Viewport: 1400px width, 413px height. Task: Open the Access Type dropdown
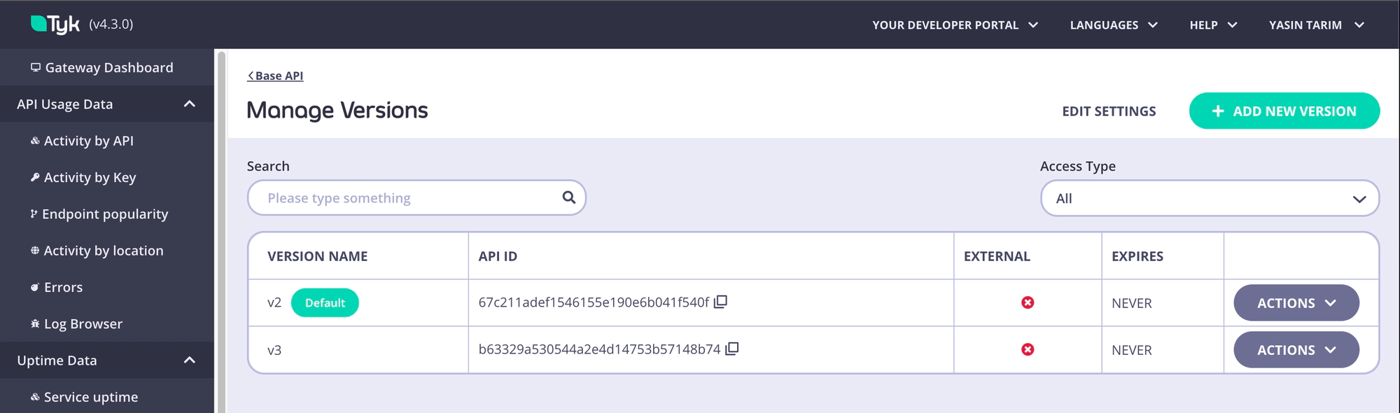tap(1210, 198)
